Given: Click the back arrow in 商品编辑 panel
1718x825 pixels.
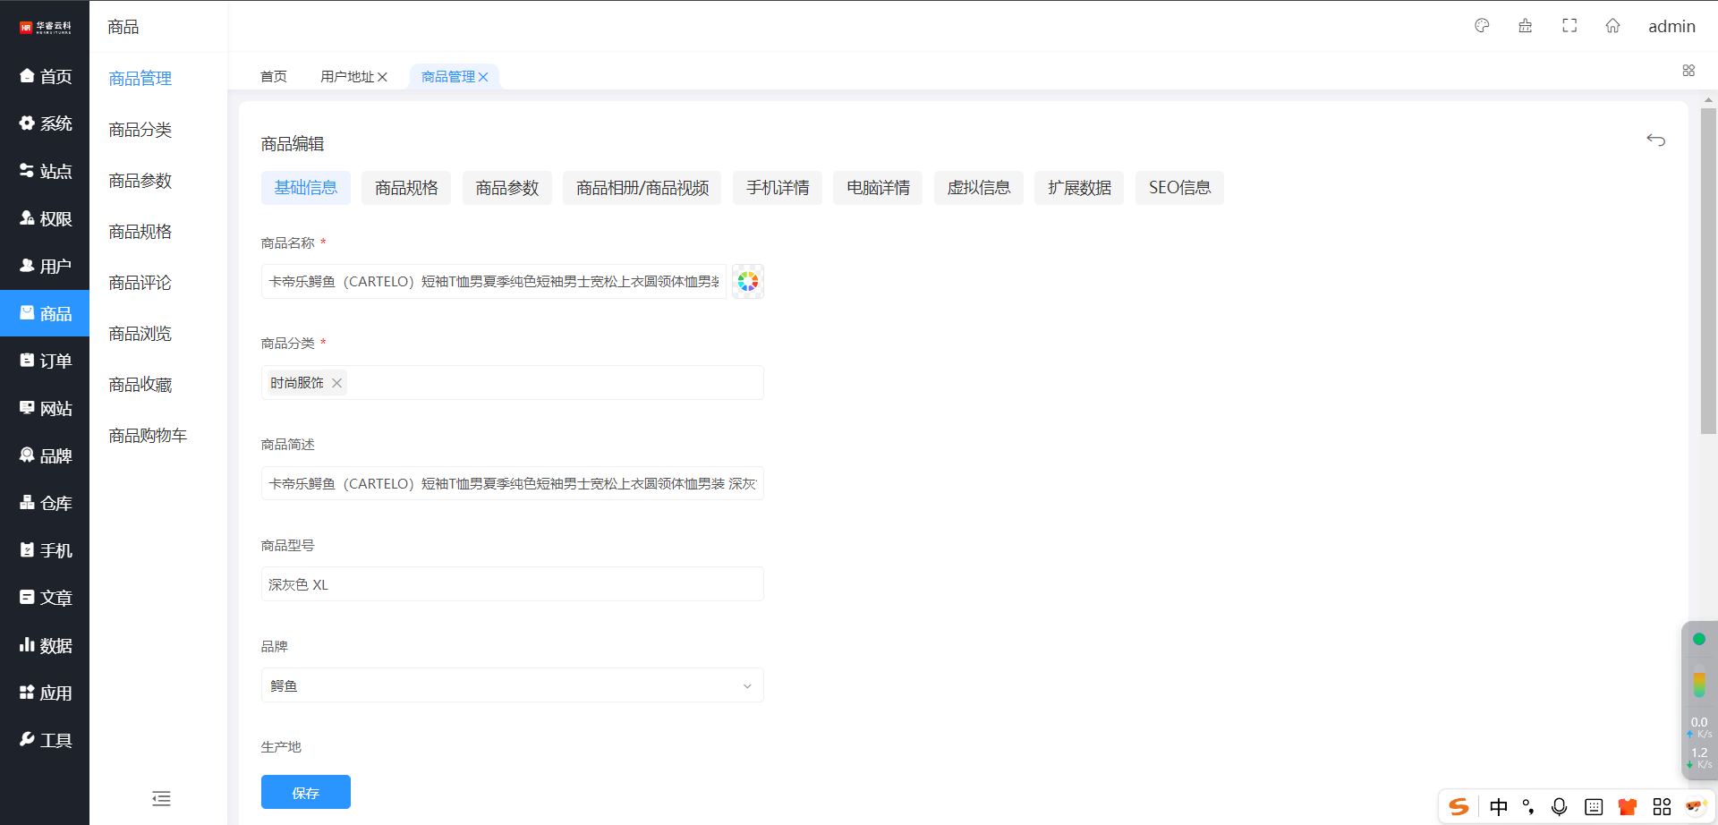Looking at the screenshot, I should 1655,140.
